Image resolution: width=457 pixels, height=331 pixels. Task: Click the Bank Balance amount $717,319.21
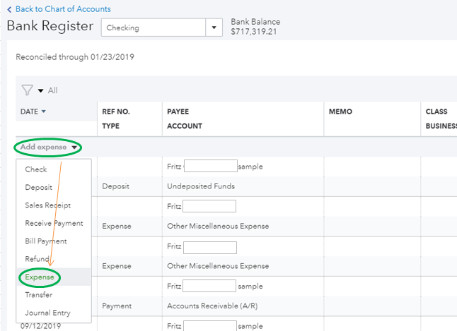[253, 32]
